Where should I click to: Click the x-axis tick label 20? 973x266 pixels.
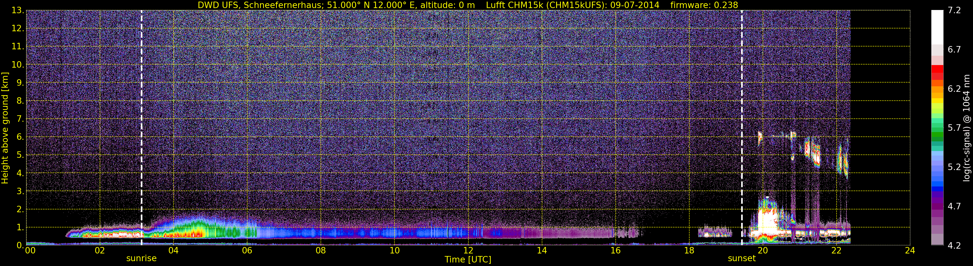[x=763, y=251]
